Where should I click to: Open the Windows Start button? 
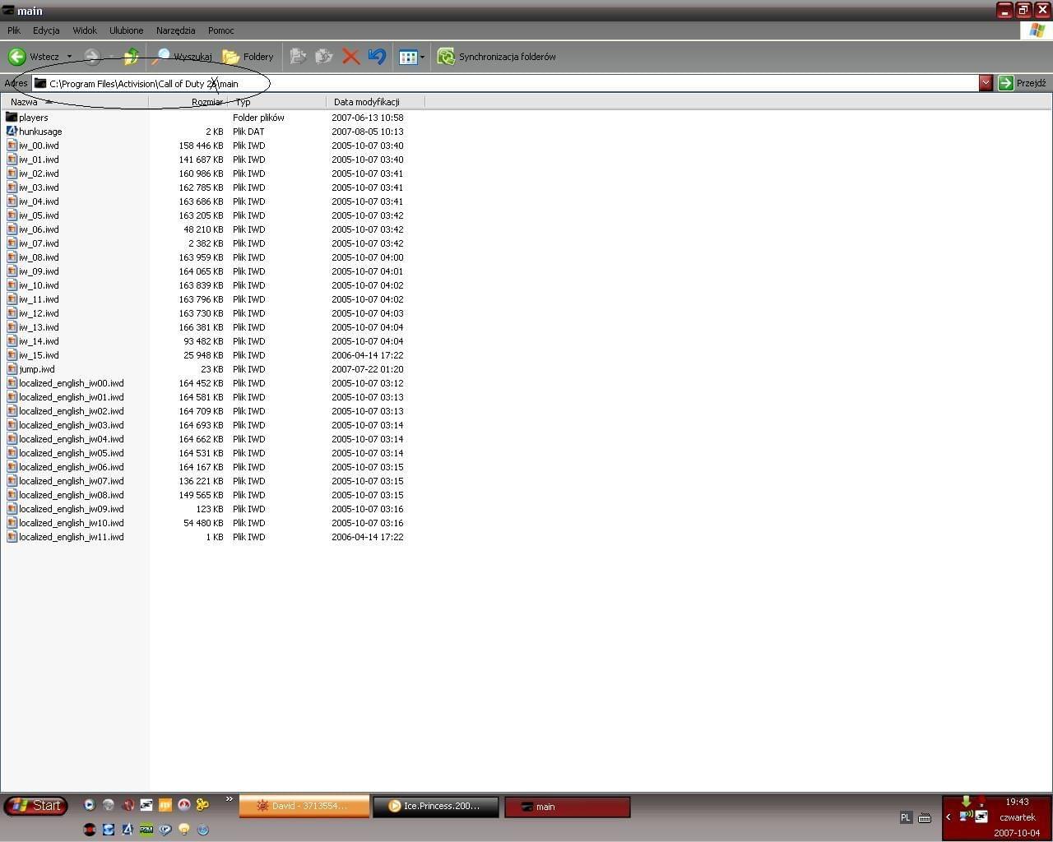click(x=35, y=806)
